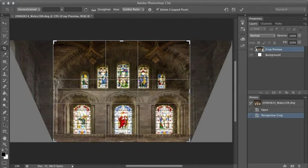Select the Blur tool
Image resolution: width=308 pixels, height=168 pixels.
tap(5, 99)
